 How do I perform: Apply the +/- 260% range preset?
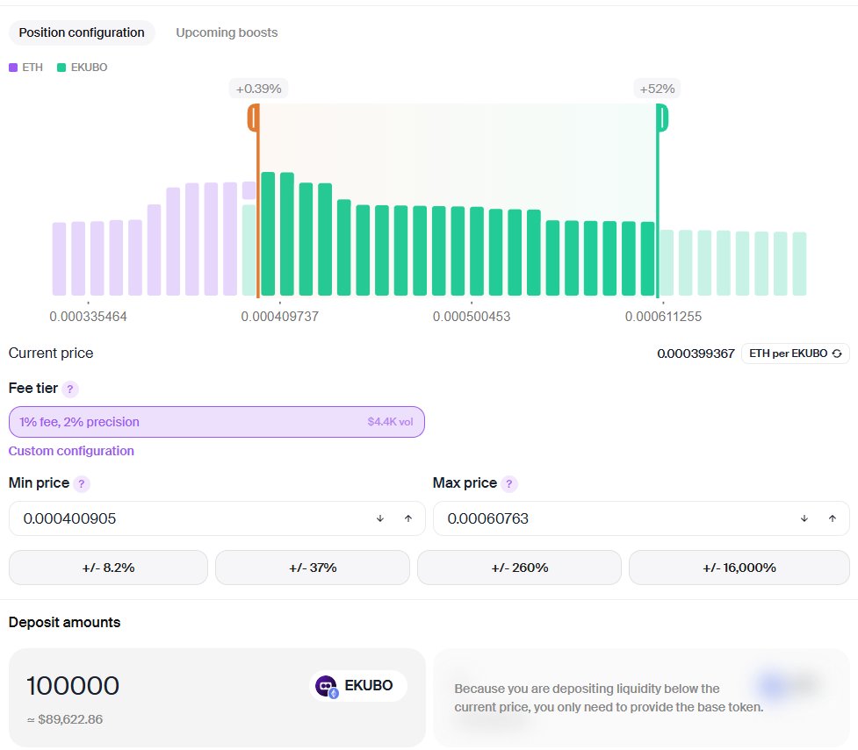[x=519, y=568]
